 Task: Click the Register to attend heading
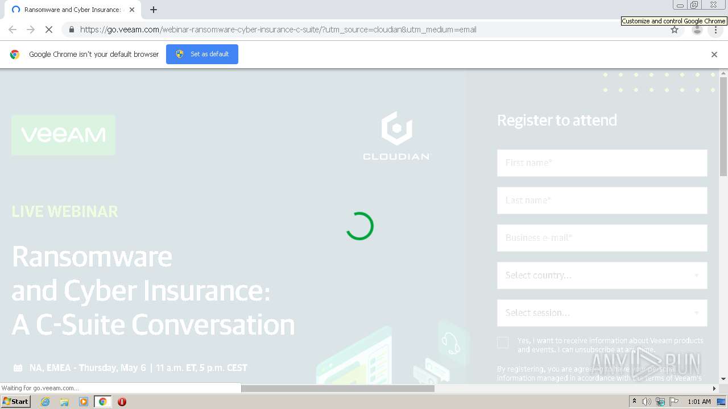[x=557, y=120]
